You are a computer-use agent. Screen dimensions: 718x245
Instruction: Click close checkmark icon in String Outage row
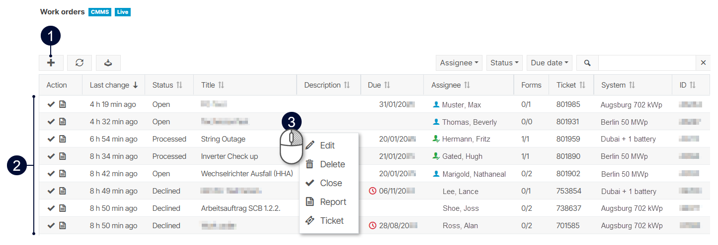51,139
